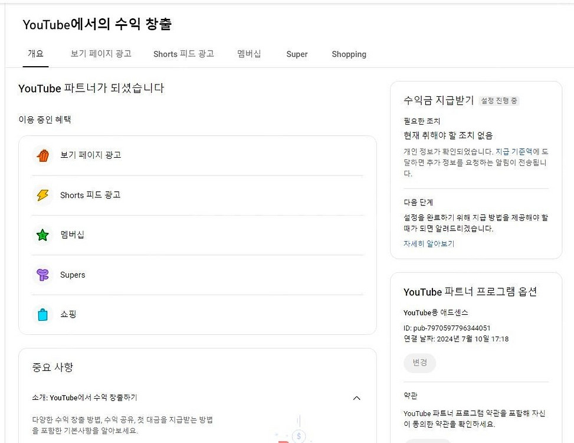This screenshot has height=443, width=574.
Task: Click the 설정 진행 중 status badge
Action: (499, 101)
